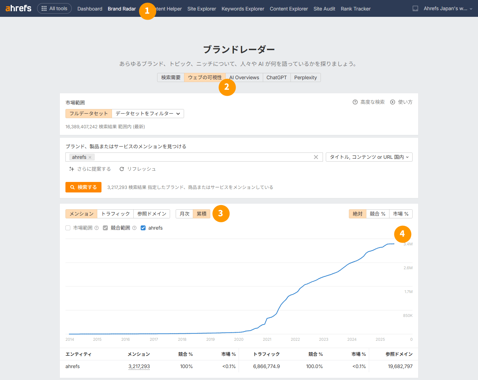
Task: Open the タイトル, コンテンツ or URL dropdown
Action: [369, 157]
